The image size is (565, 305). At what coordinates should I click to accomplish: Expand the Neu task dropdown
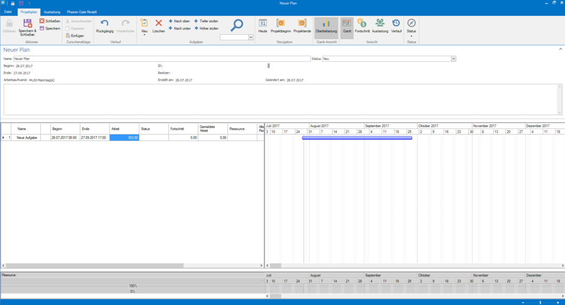tap(144, 35)
